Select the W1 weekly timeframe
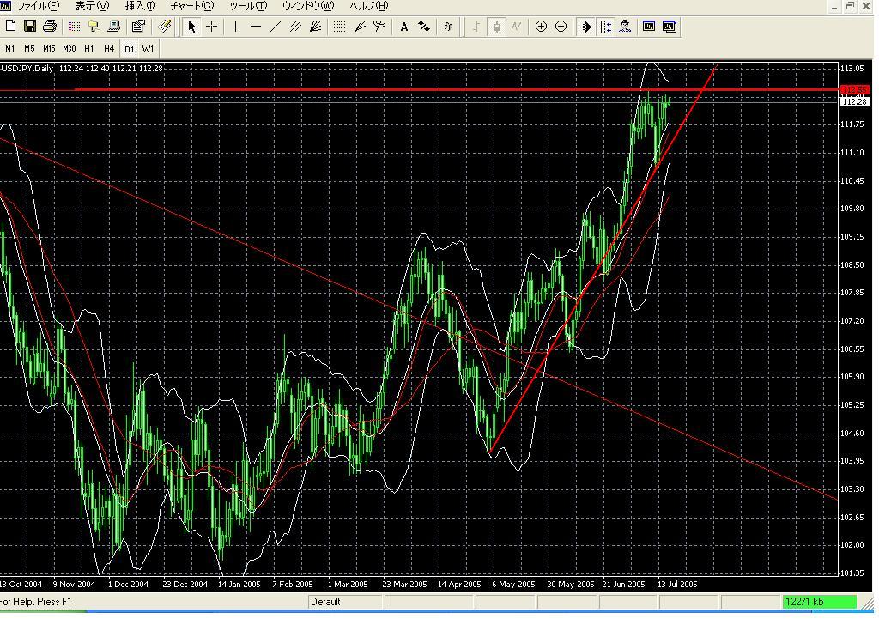This screenshot has width=879, height=637. (147, 49)
